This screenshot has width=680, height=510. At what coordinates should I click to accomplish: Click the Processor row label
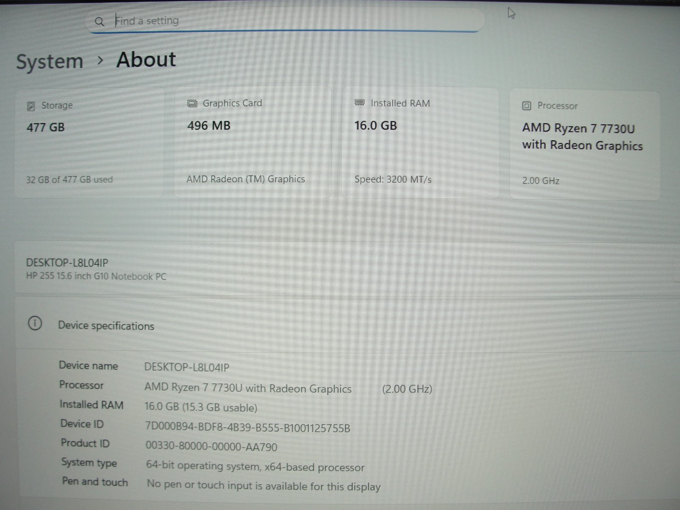[x=81, y=385]
